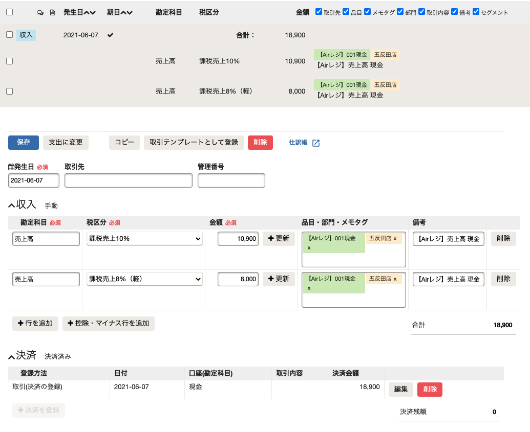Image resolution: width=530 pixels, height=432 pixels.
Task: Toggle the 取引内容 column checkbox
Action: coord(421,11)
